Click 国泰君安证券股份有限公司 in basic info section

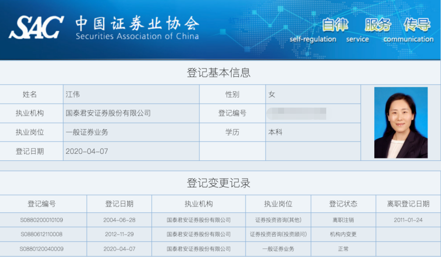pyautogui.click(x=108, y=113)
